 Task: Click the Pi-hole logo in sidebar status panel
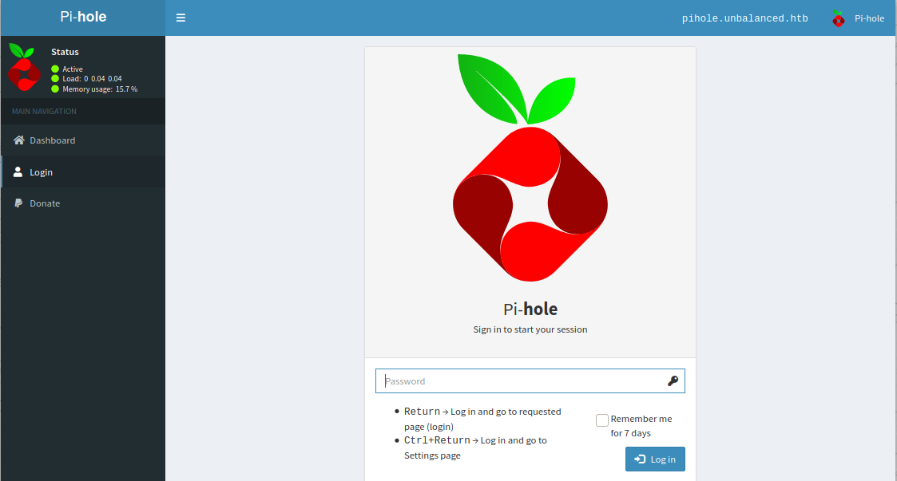pyautogui.click(x=24, y=68)
